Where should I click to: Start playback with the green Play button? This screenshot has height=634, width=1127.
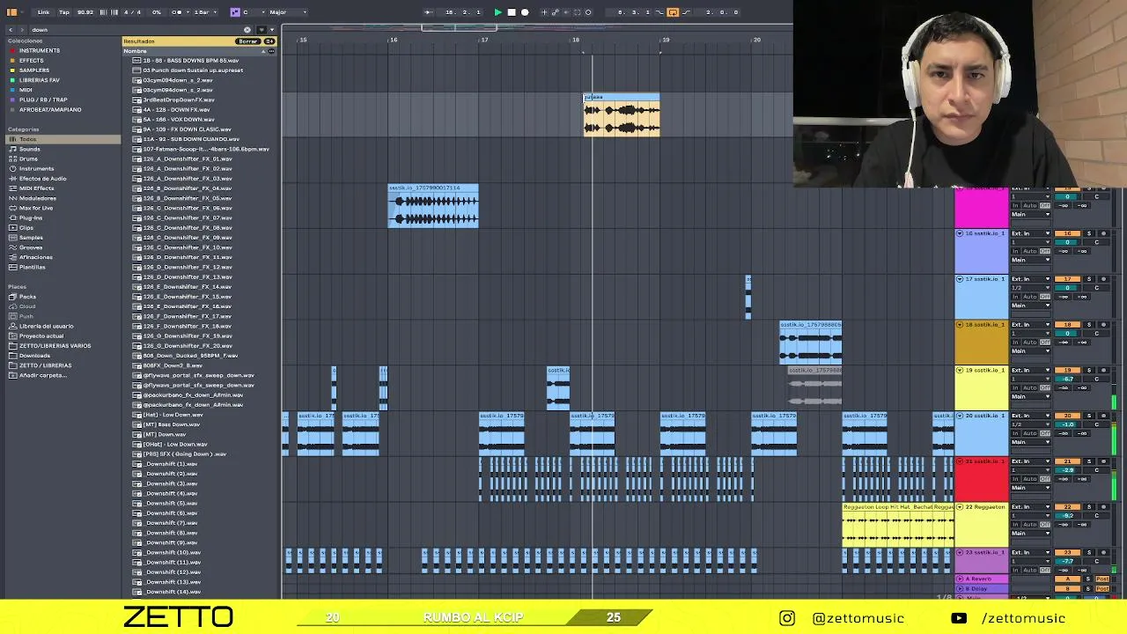pos(498,12)
